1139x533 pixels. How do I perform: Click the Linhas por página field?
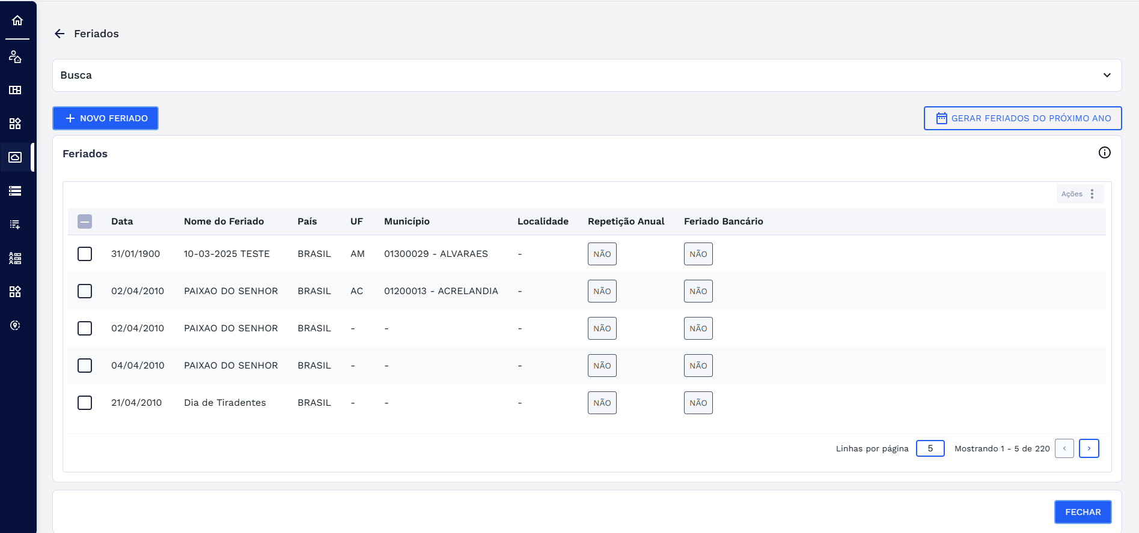pyautogui.click(x=930, y=448)
